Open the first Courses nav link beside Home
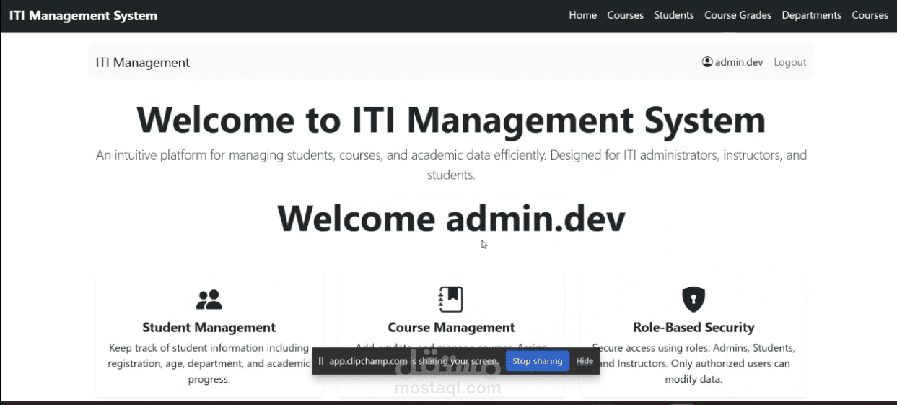The width and height of the screenshot is (897, 405). tap(625, 15)
